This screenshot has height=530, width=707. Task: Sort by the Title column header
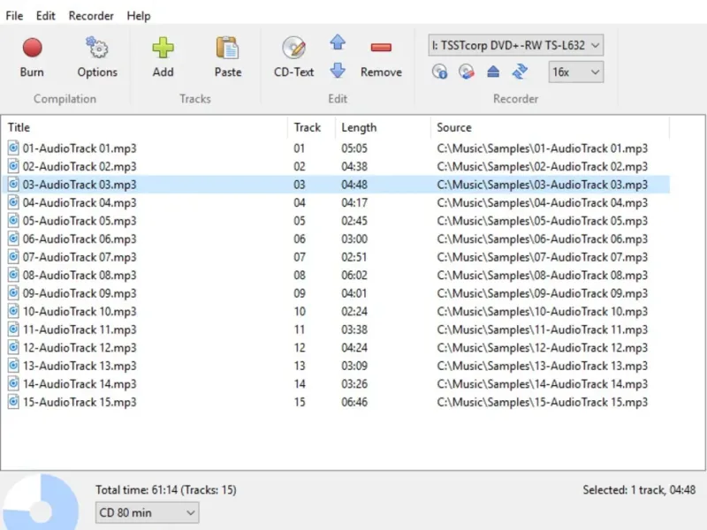point(144,127)
